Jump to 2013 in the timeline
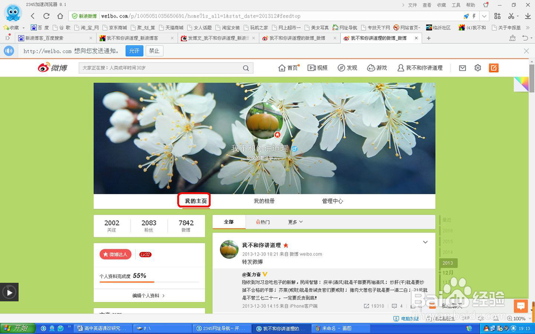The height and width of the screenshot is (334, 535). click(448, 263)
